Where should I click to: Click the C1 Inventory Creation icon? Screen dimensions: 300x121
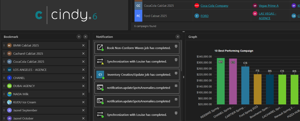tap(100, 74)
